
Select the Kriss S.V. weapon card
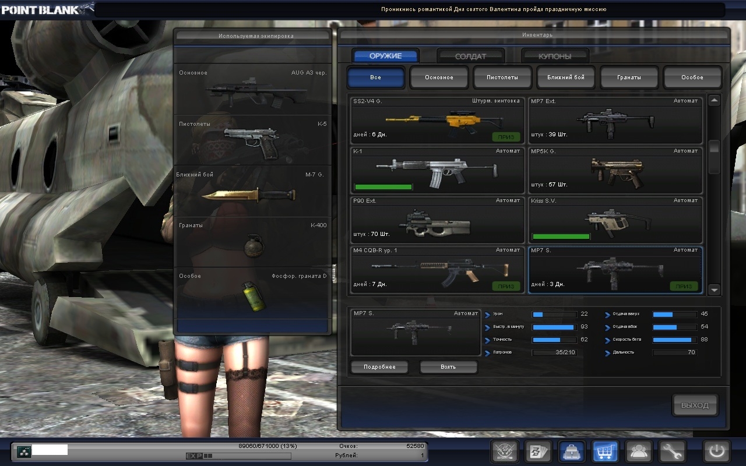(615, 220)
